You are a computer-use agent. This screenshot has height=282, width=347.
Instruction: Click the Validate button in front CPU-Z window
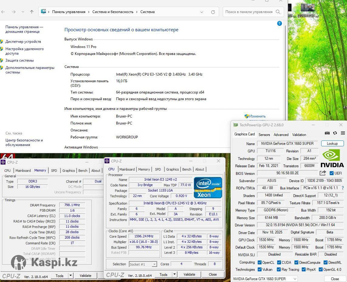point(189,274)
